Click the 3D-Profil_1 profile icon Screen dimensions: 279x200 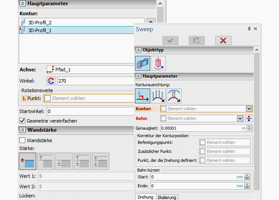(23, 30)
